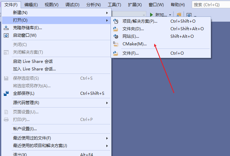The image size is (230, 156).
Task: Click the folder icon beside 文件夹(D)
Action: click(116, 29)
